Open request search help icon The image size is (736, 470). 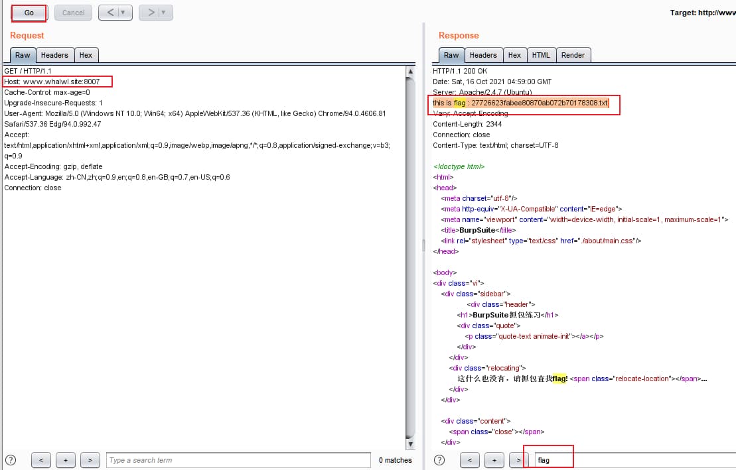11,460
